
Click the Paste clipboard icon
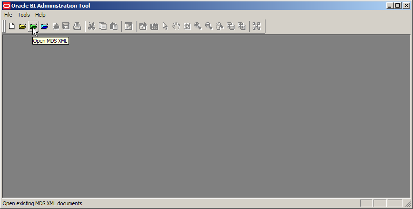114,26
